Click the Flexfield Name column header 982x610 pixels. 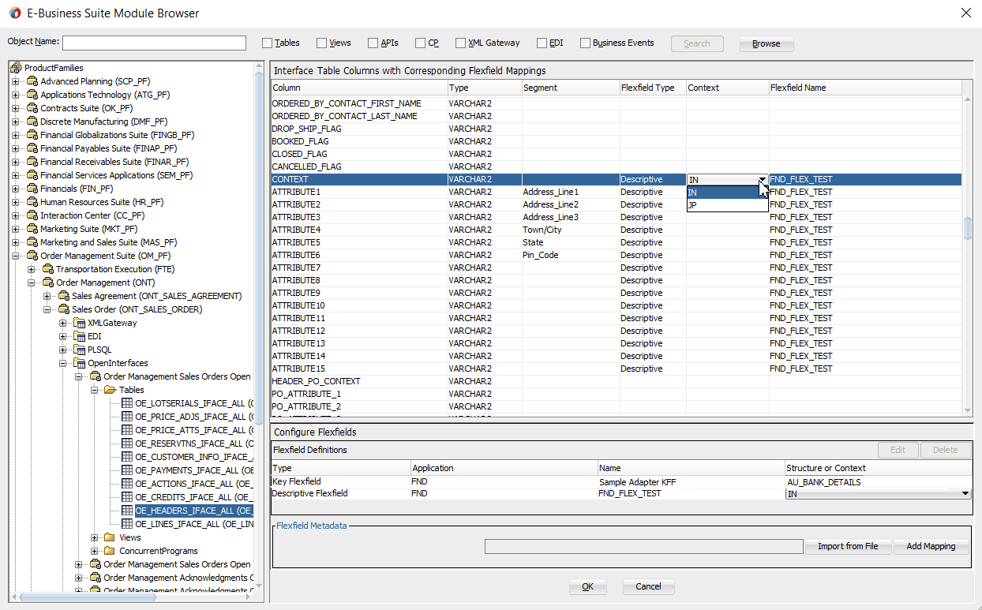[x=865, y=88]
